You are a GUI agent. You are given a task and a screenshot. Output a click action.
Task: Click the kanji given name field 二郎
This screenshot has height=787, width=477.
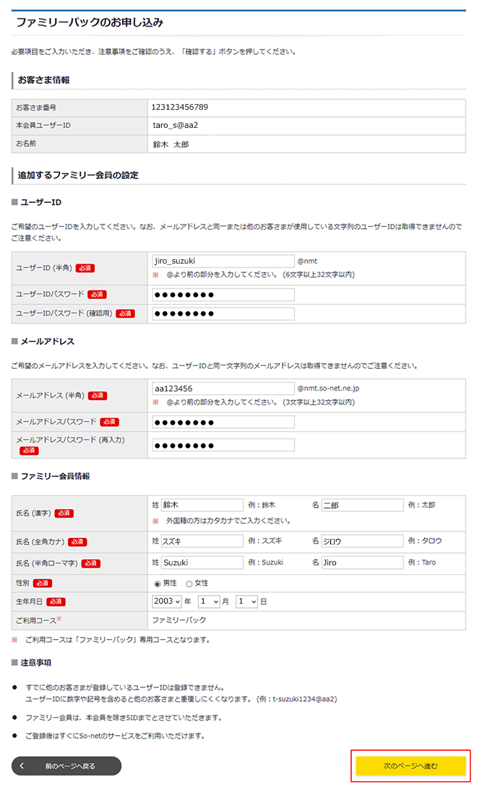361,505
